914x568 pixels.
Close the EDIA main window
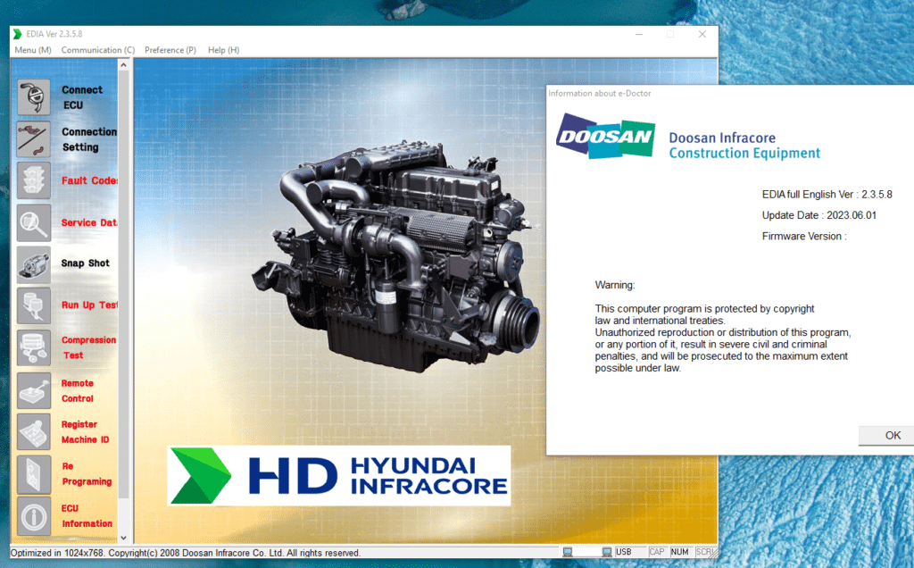tap(702, 35)
